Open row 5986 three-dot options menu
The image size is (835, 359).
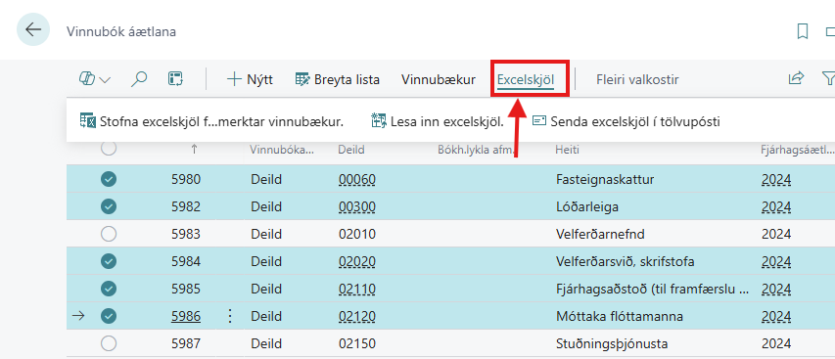pos(230,317)
